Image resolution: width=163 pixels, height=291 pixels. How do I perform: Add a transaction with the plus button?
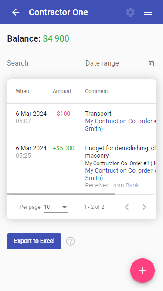click(143, 270)
